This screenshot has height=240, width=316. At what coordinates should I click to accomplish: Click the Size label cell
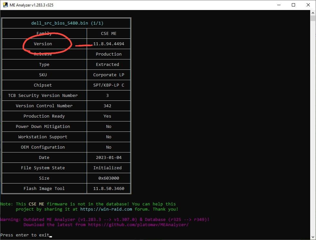tap(44, 178)
